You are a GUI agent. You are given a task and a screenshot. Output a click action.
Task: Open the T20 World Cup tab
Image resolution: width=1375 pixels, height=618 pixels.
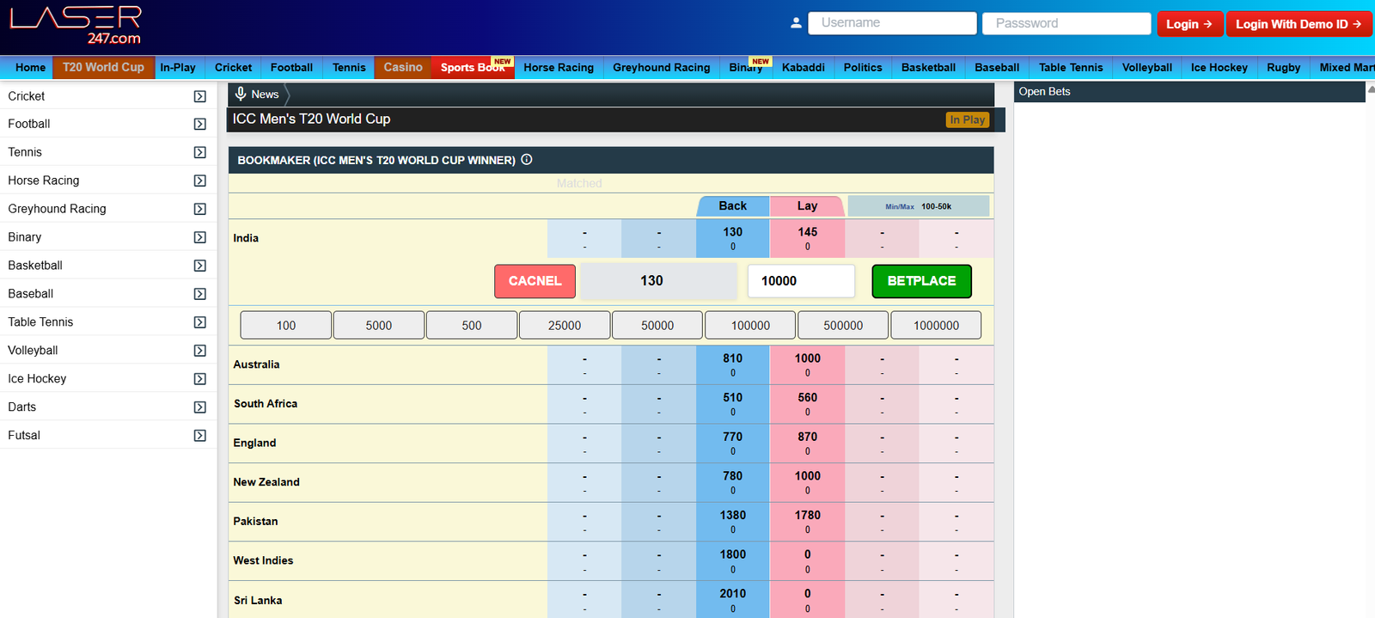point(103,67)
